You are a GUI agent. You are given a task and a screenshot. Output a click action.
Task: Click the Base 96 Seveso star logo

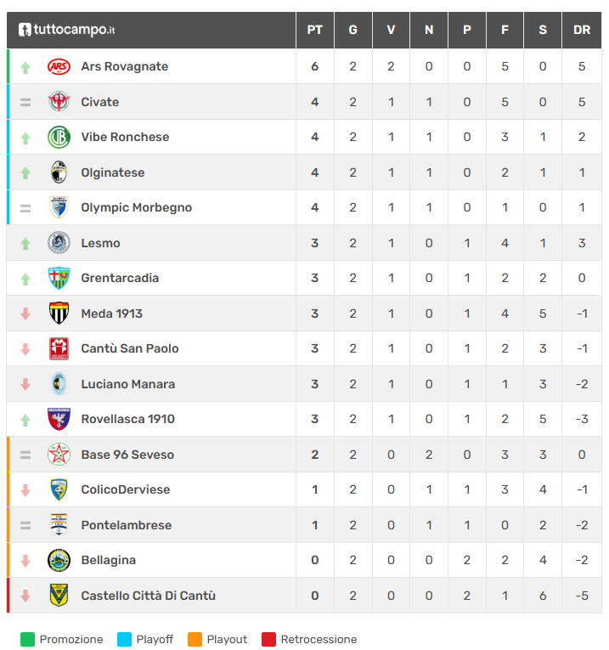coord(59,455)
